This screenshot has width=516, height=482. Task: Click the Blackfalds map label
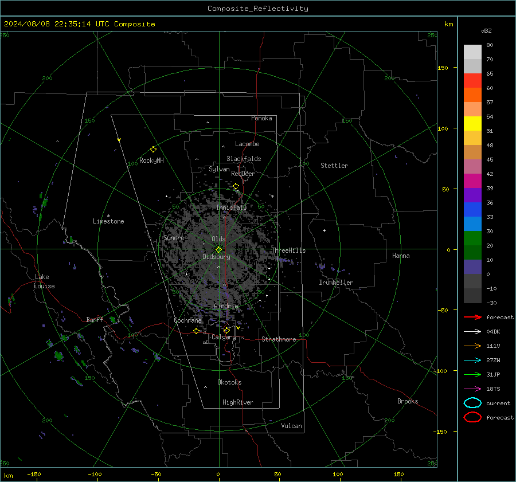click(244, 159)
